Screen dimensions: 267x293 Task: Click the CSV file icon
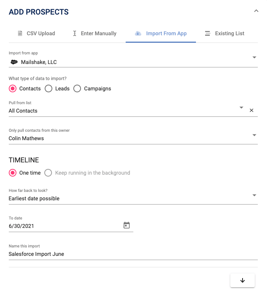(x=20, y=33)
